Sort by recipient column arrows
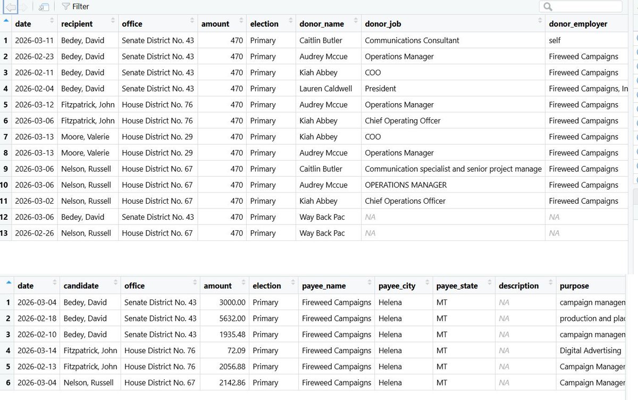The image size is (638, 400). point(113,21)
